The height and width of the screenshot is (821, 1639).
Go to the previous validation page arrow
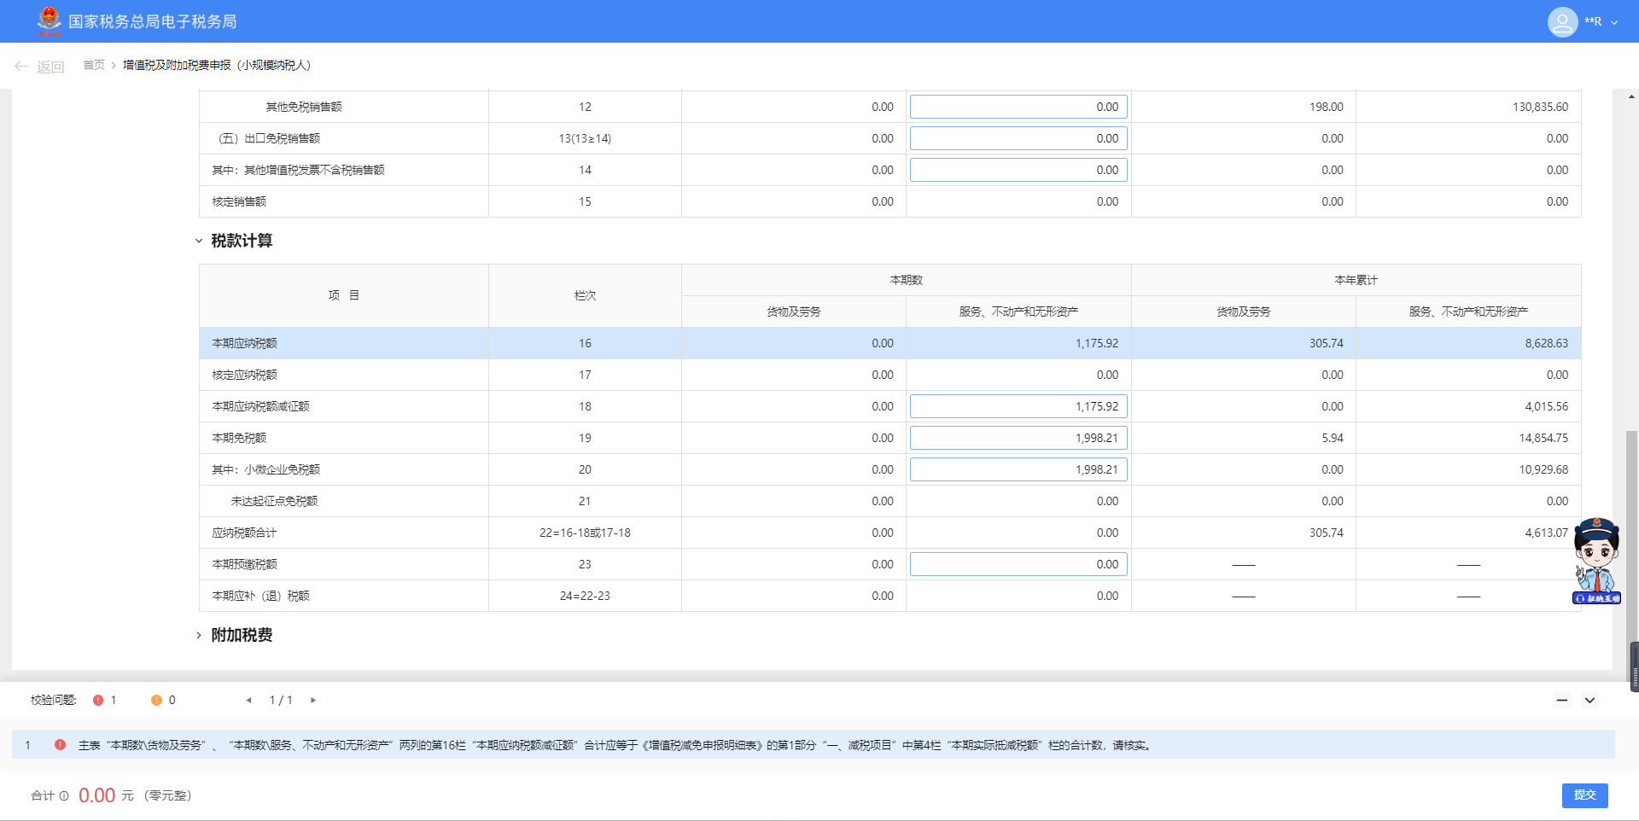248,700
